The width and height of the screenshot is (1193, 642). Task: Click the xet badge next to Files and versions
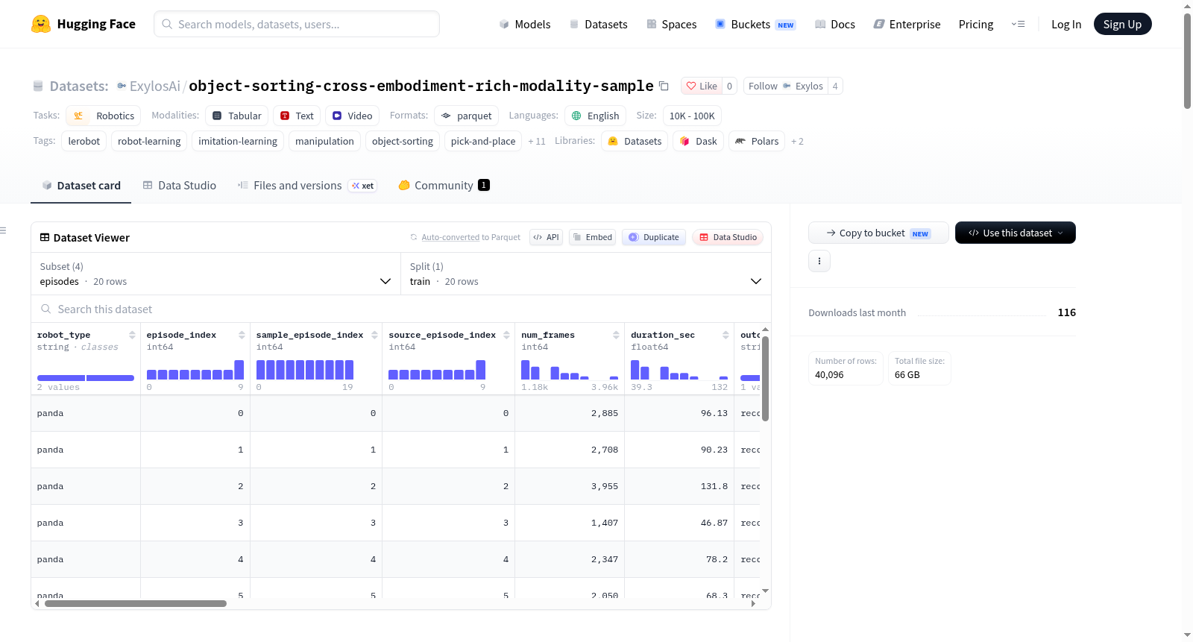pos(363,186)
